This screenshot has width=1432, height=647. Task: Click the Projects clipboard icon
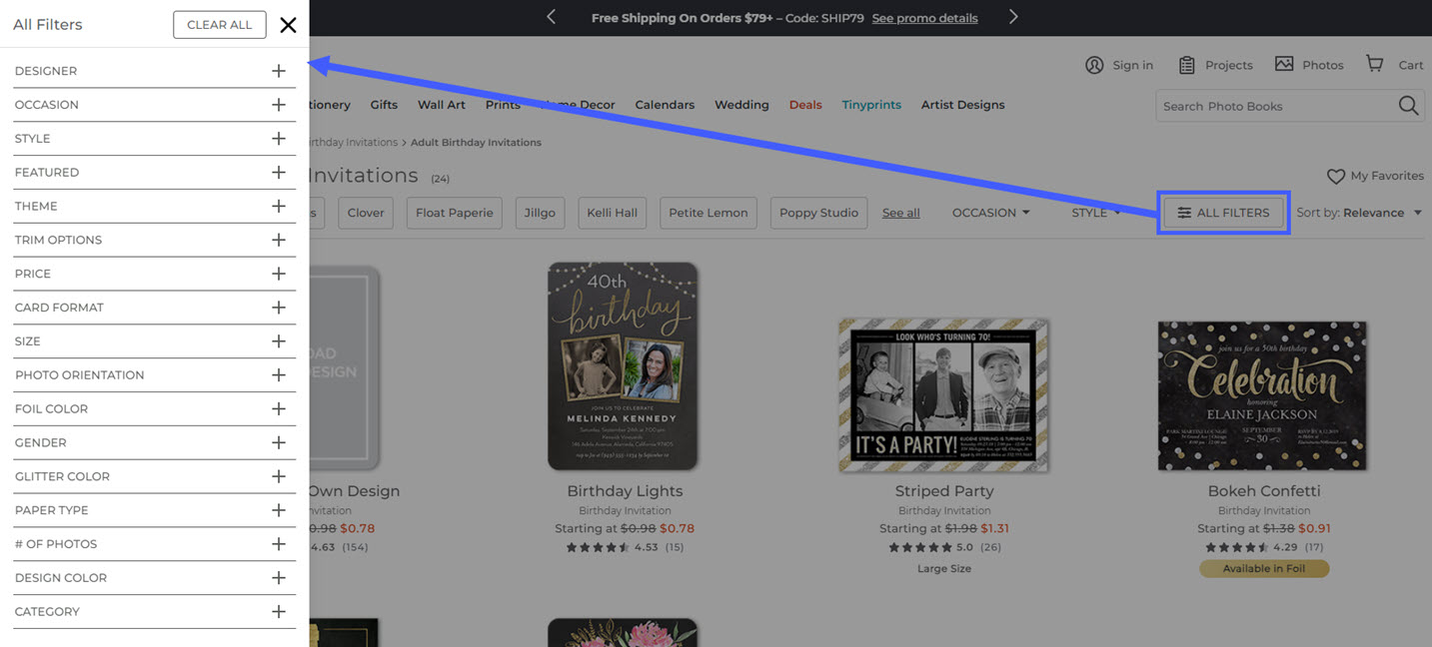tap(1186, 65)
